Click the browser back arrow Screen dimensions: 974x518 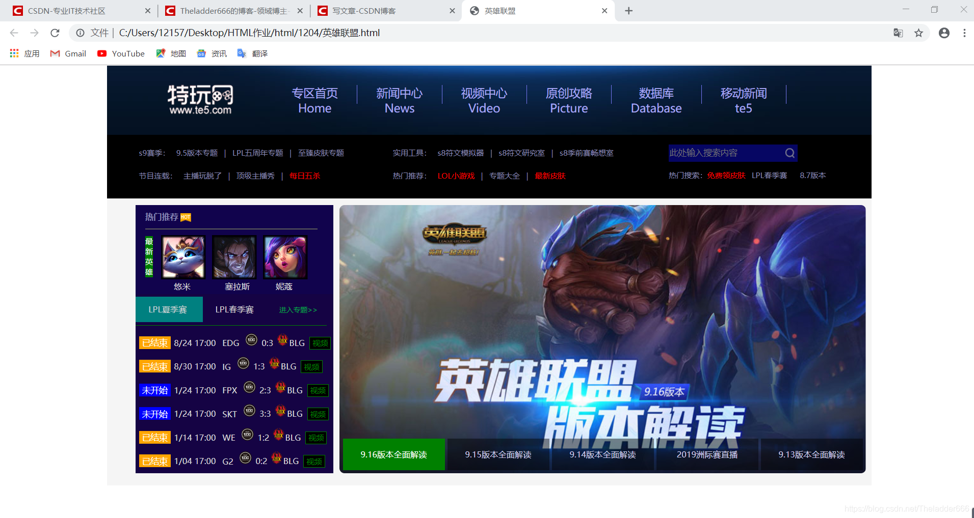tap(14, 33)
